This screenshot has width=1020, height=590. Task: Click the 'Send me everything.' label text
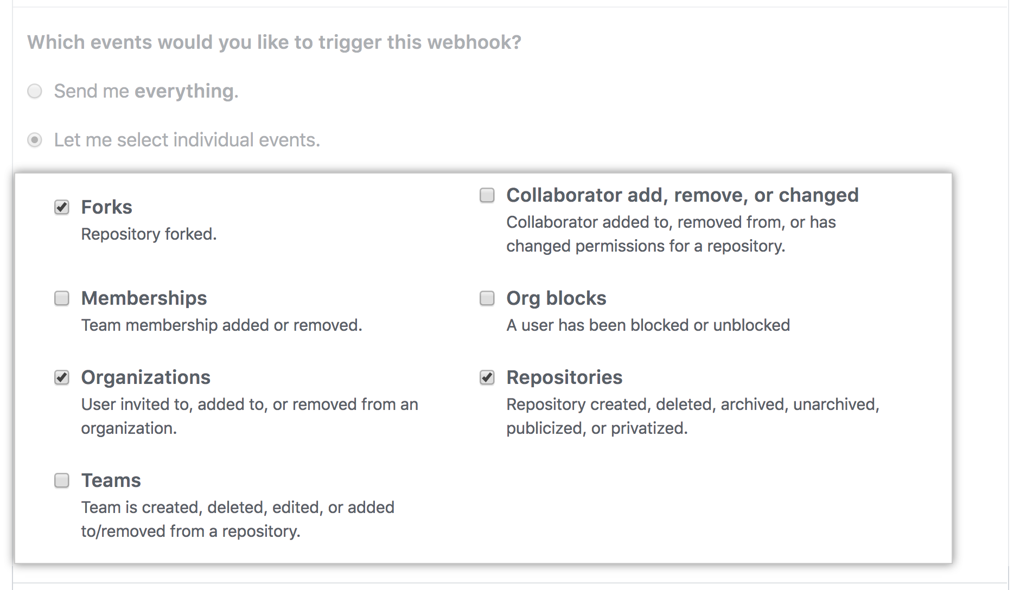(146, 91)
